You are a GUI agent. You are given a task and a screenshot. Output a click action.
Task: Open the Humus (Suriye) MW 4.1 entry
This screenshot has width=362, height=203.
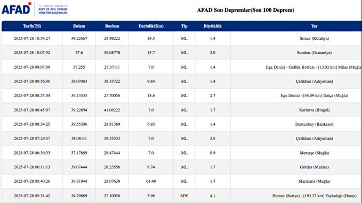[182, 196]
